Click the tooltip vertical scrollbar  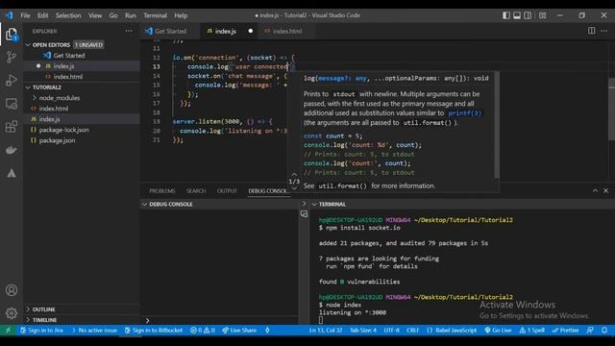[x=497, y=125]
